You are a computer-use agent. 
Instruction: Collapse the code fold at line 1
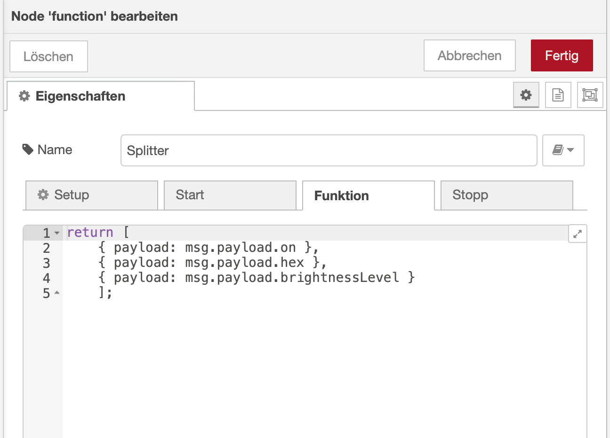pyautogui.click(x=57, y=233)
